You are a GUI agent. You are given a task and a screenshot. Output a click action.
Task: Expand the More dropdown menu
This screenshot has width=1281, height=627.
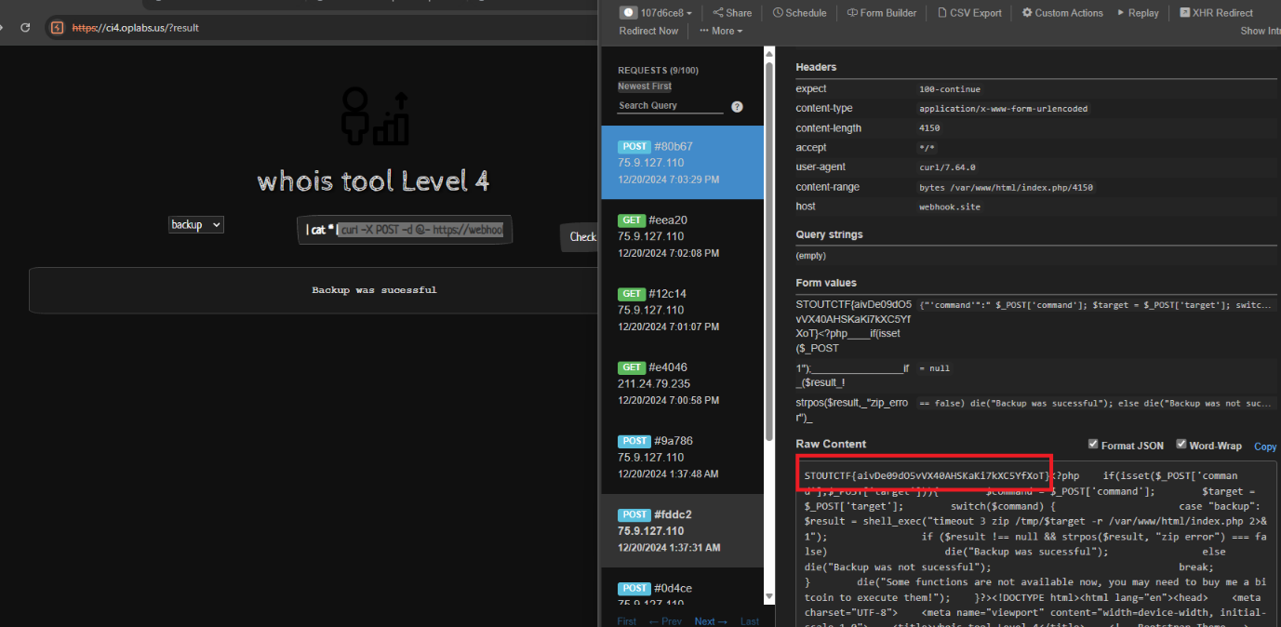point(721,31)
